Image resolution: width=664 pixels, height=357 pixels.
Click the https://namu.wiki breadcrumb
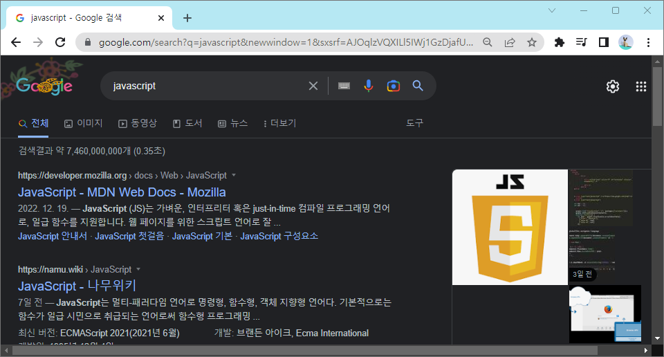(x=50, y=269)
